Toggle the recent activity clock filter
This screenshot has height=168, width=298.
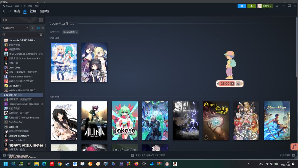(x=38, y=28)
